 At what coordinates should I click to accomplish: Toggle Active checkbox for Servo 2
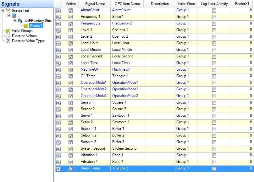tap(70, 122)
